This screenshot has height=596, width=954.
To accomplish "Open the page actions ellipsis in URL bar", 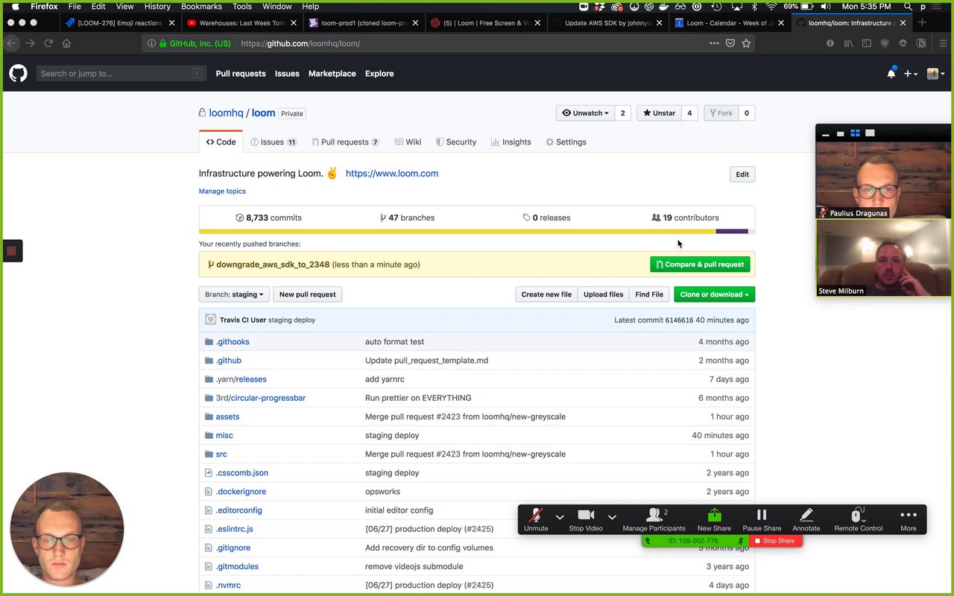I will (714, 43).
